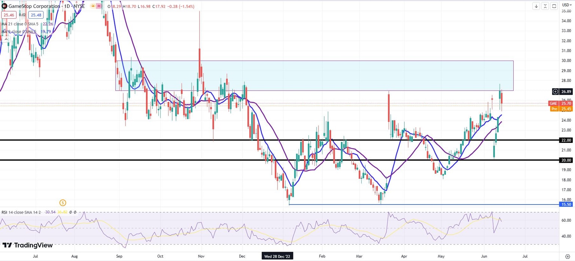
Task: Open the NYSE exchange selector
Action: (79, 6)
